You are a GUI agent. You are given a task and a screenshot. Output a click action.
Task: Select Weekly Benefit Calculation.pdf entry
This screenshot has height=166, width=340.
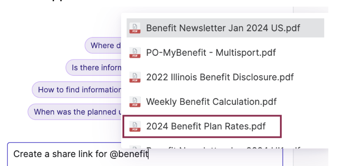(x=225, y=102)
